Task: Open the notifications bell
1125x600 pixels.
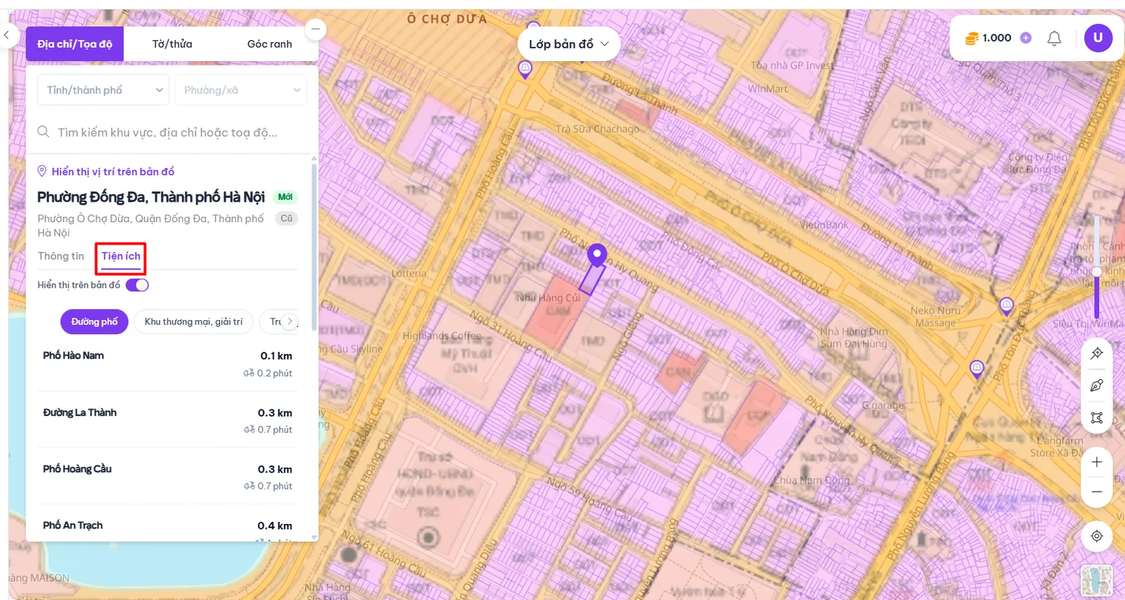Action: click(1054, 38)
